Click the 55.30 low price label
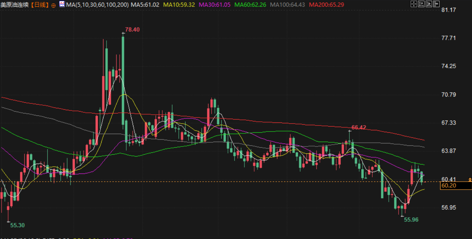This screenshot has width=472, height=239. pyautogui.click(x=17, y=225)
